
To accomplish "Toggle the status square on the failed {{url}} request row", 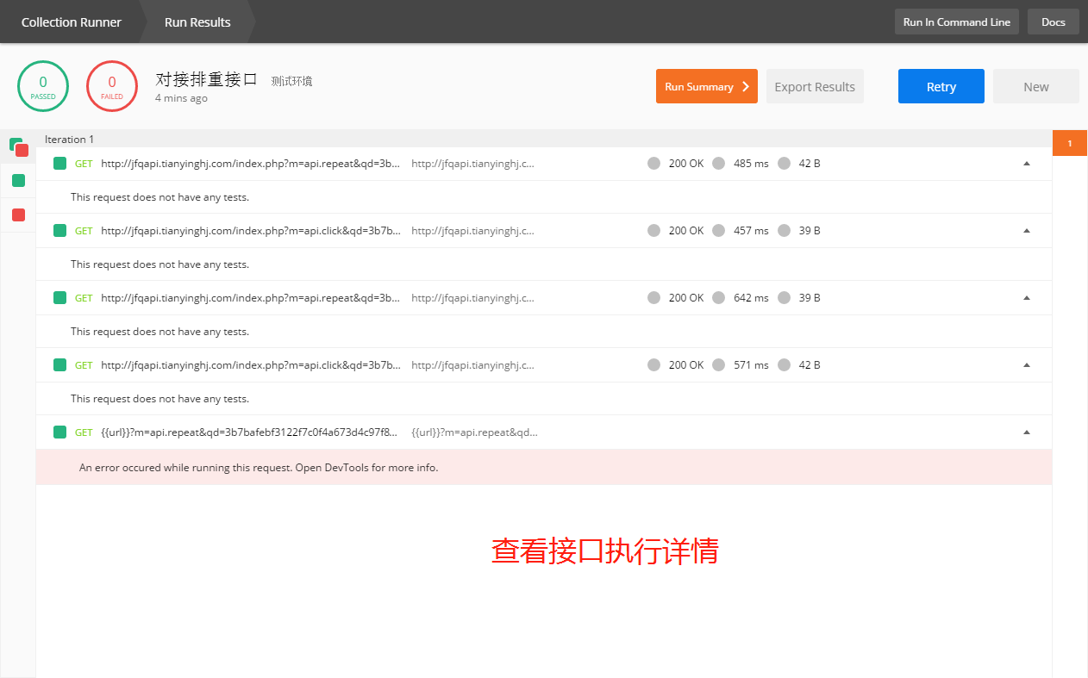I will point(59,432).
